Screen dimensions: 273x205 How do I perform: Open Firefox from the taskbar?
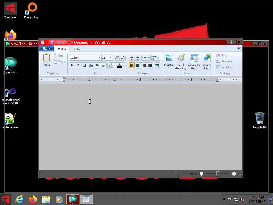33,199
